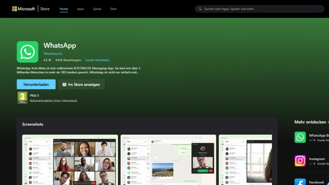329x185 pixels.
Task: Open the Über tab
Action: [x=114, y=9]
